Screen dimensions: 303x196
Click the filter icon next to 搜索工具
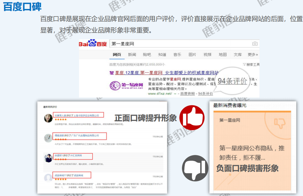pos(244,65)
